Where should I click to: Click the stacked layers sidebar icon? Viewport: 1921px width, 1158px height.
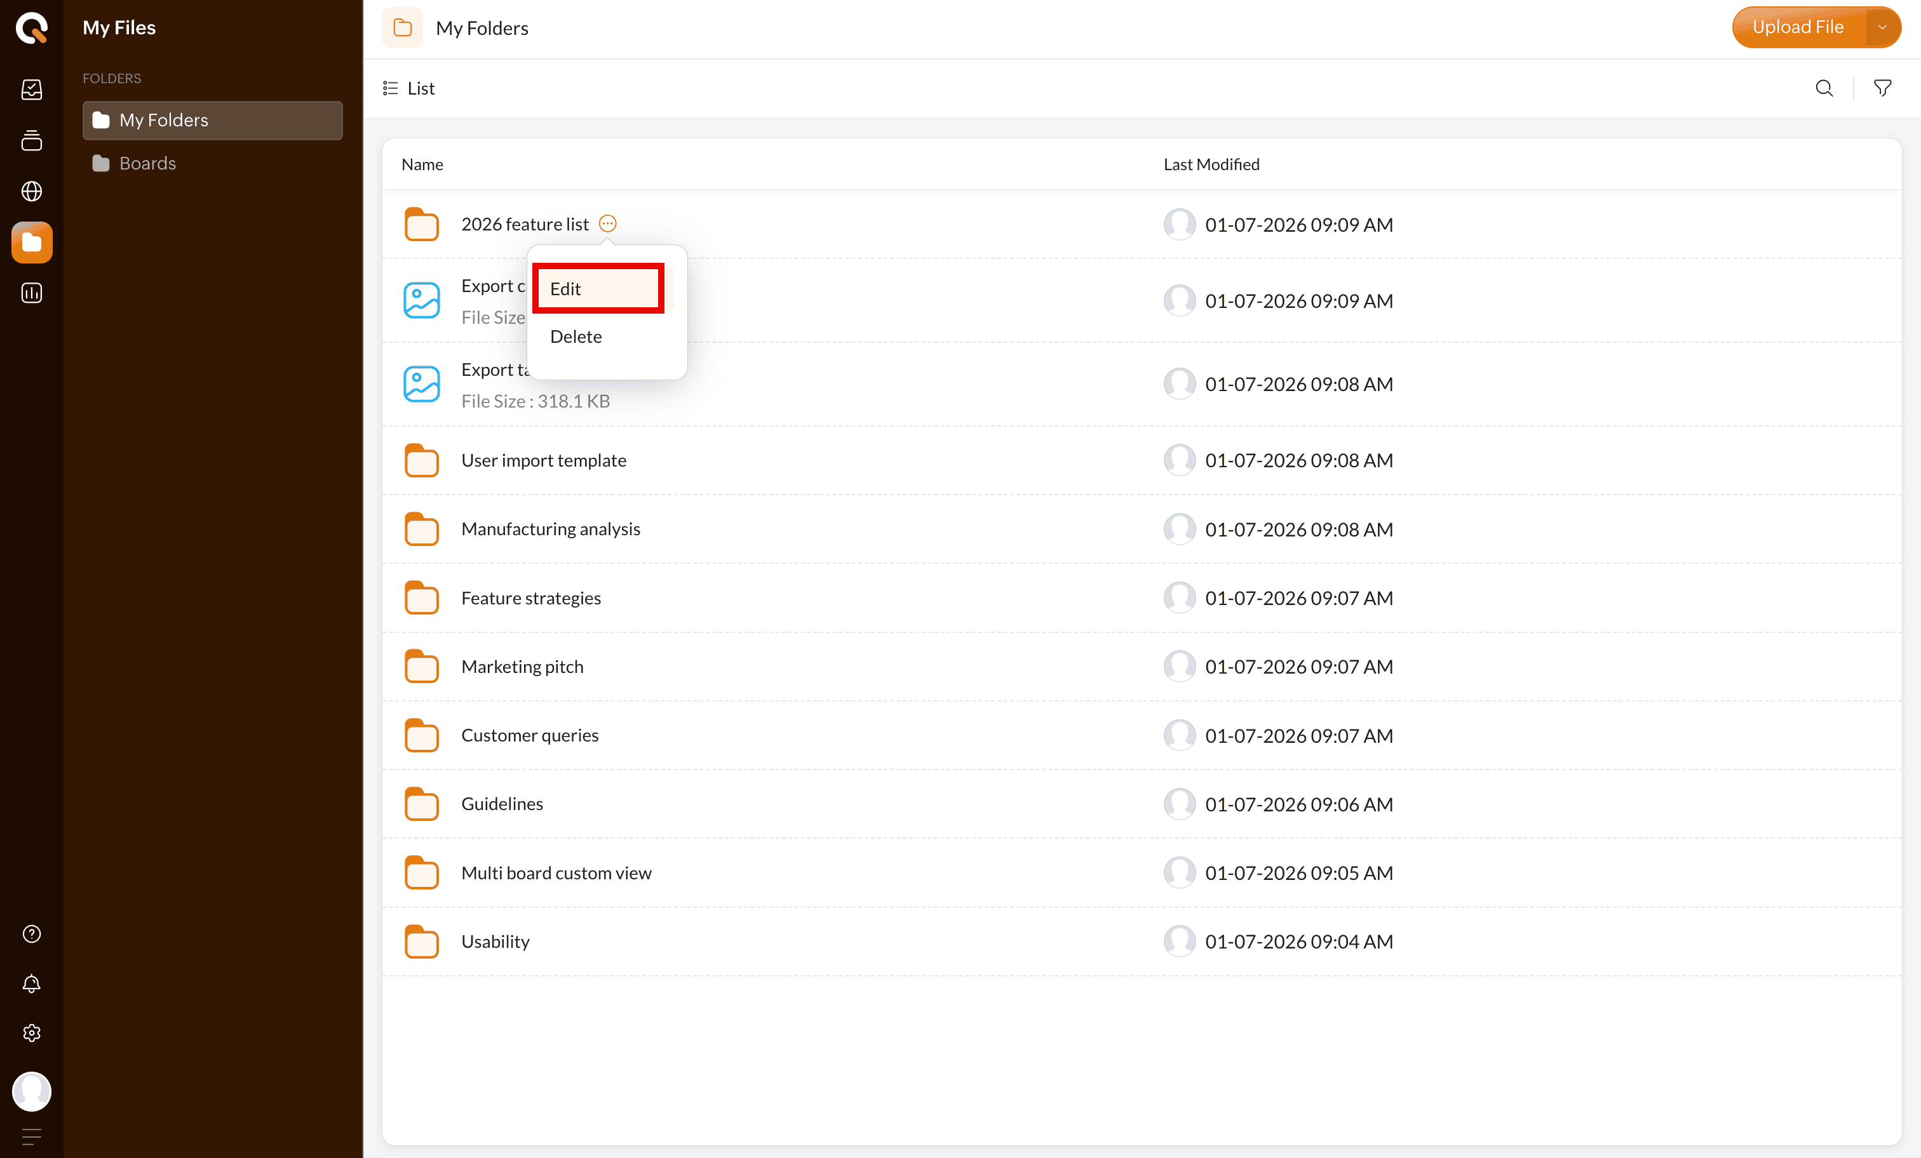pyautogui.click(x=31, y=140)
